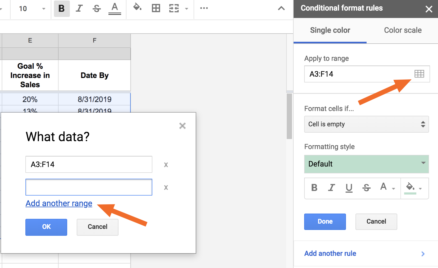Open the 'Cell is empty' condition dropdown
438x268 pixels.
(366, 124)
